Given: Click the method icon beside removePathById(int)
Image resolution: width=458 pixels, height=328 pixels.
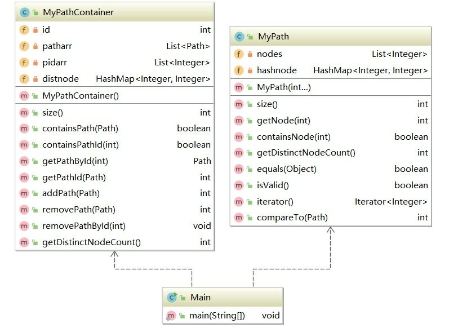Looking at the screenshot, I should coord(24,225).
